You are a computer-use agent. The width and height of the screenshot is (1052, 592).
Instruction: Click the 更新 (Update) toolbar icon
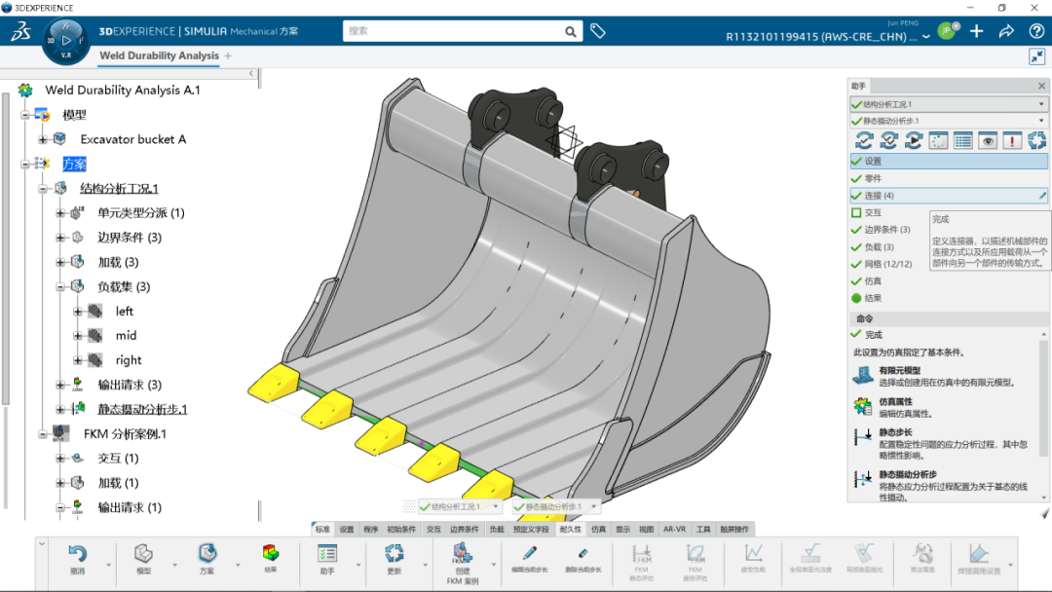point(394,553)
